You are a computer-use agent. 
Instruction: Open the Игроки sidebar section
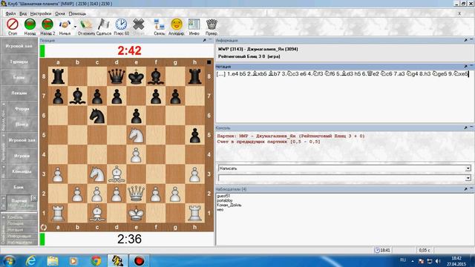pyautogui.click(x=22, y=156)
